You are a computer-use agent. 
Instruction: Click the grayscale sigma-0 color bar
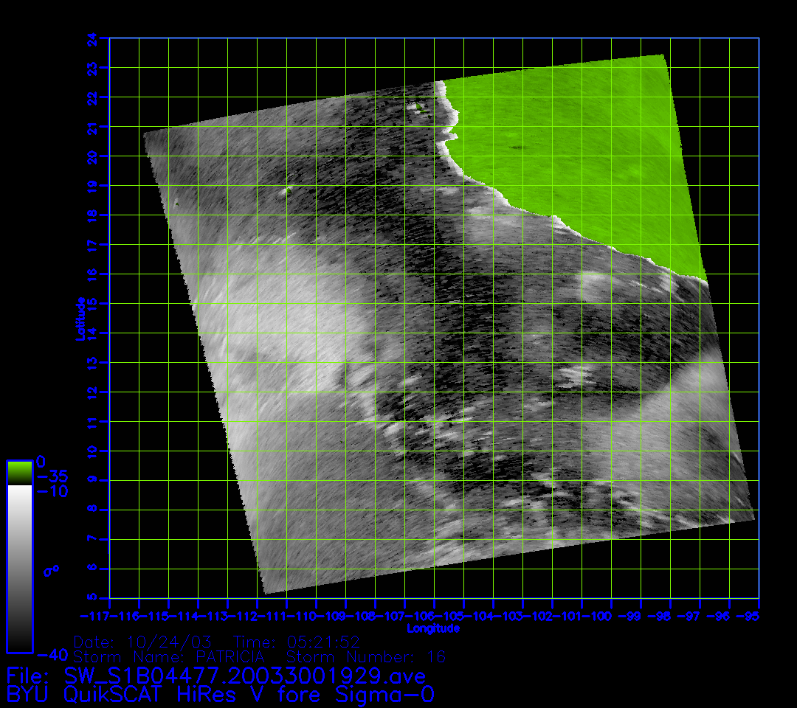pos(19,568)
